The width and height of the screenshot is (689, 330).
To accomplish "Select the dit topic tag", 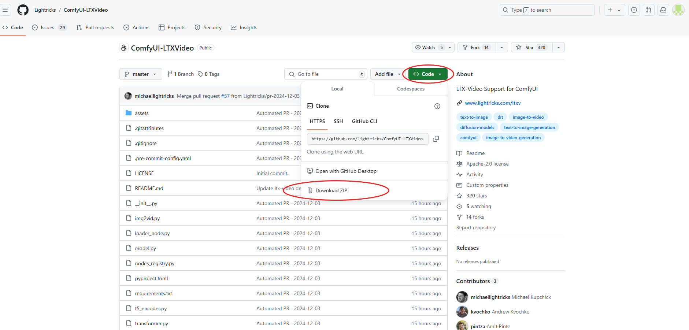I will [x=500, y=117].
